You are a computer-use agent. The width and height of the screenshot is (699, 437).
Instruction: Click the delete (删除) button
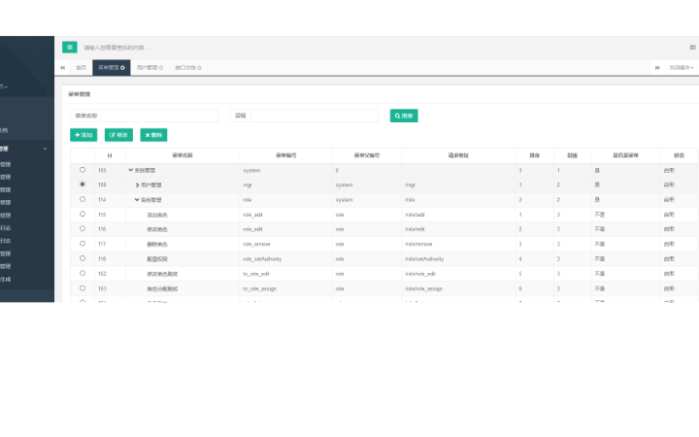(x=153, y=135)
